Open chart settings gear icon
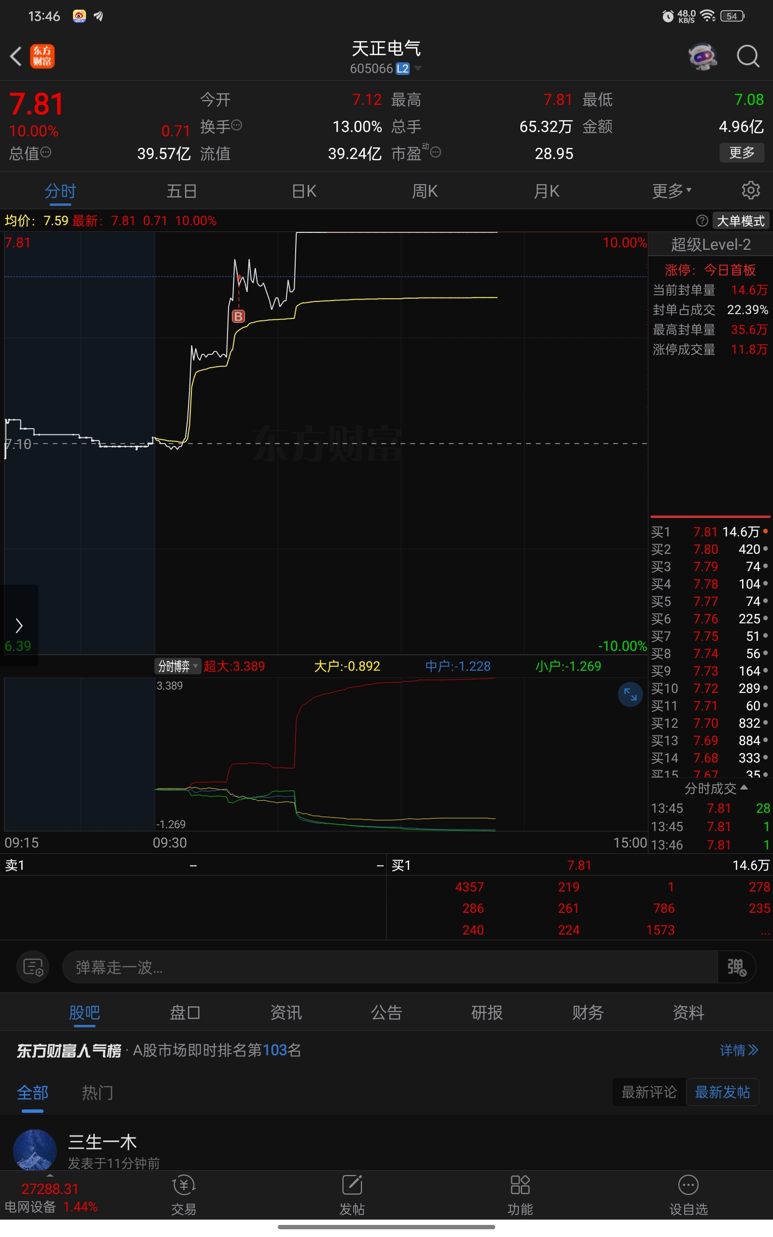This screenshot has height=1237, width=773. coord(750,190)
